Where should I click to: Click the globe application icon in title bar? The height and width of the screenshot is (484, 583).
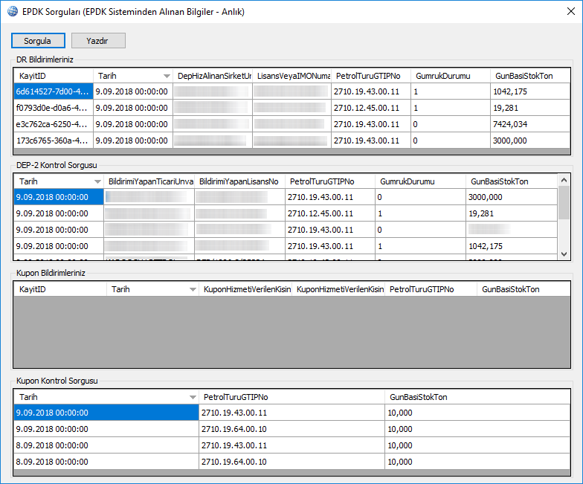pos(13,12)
